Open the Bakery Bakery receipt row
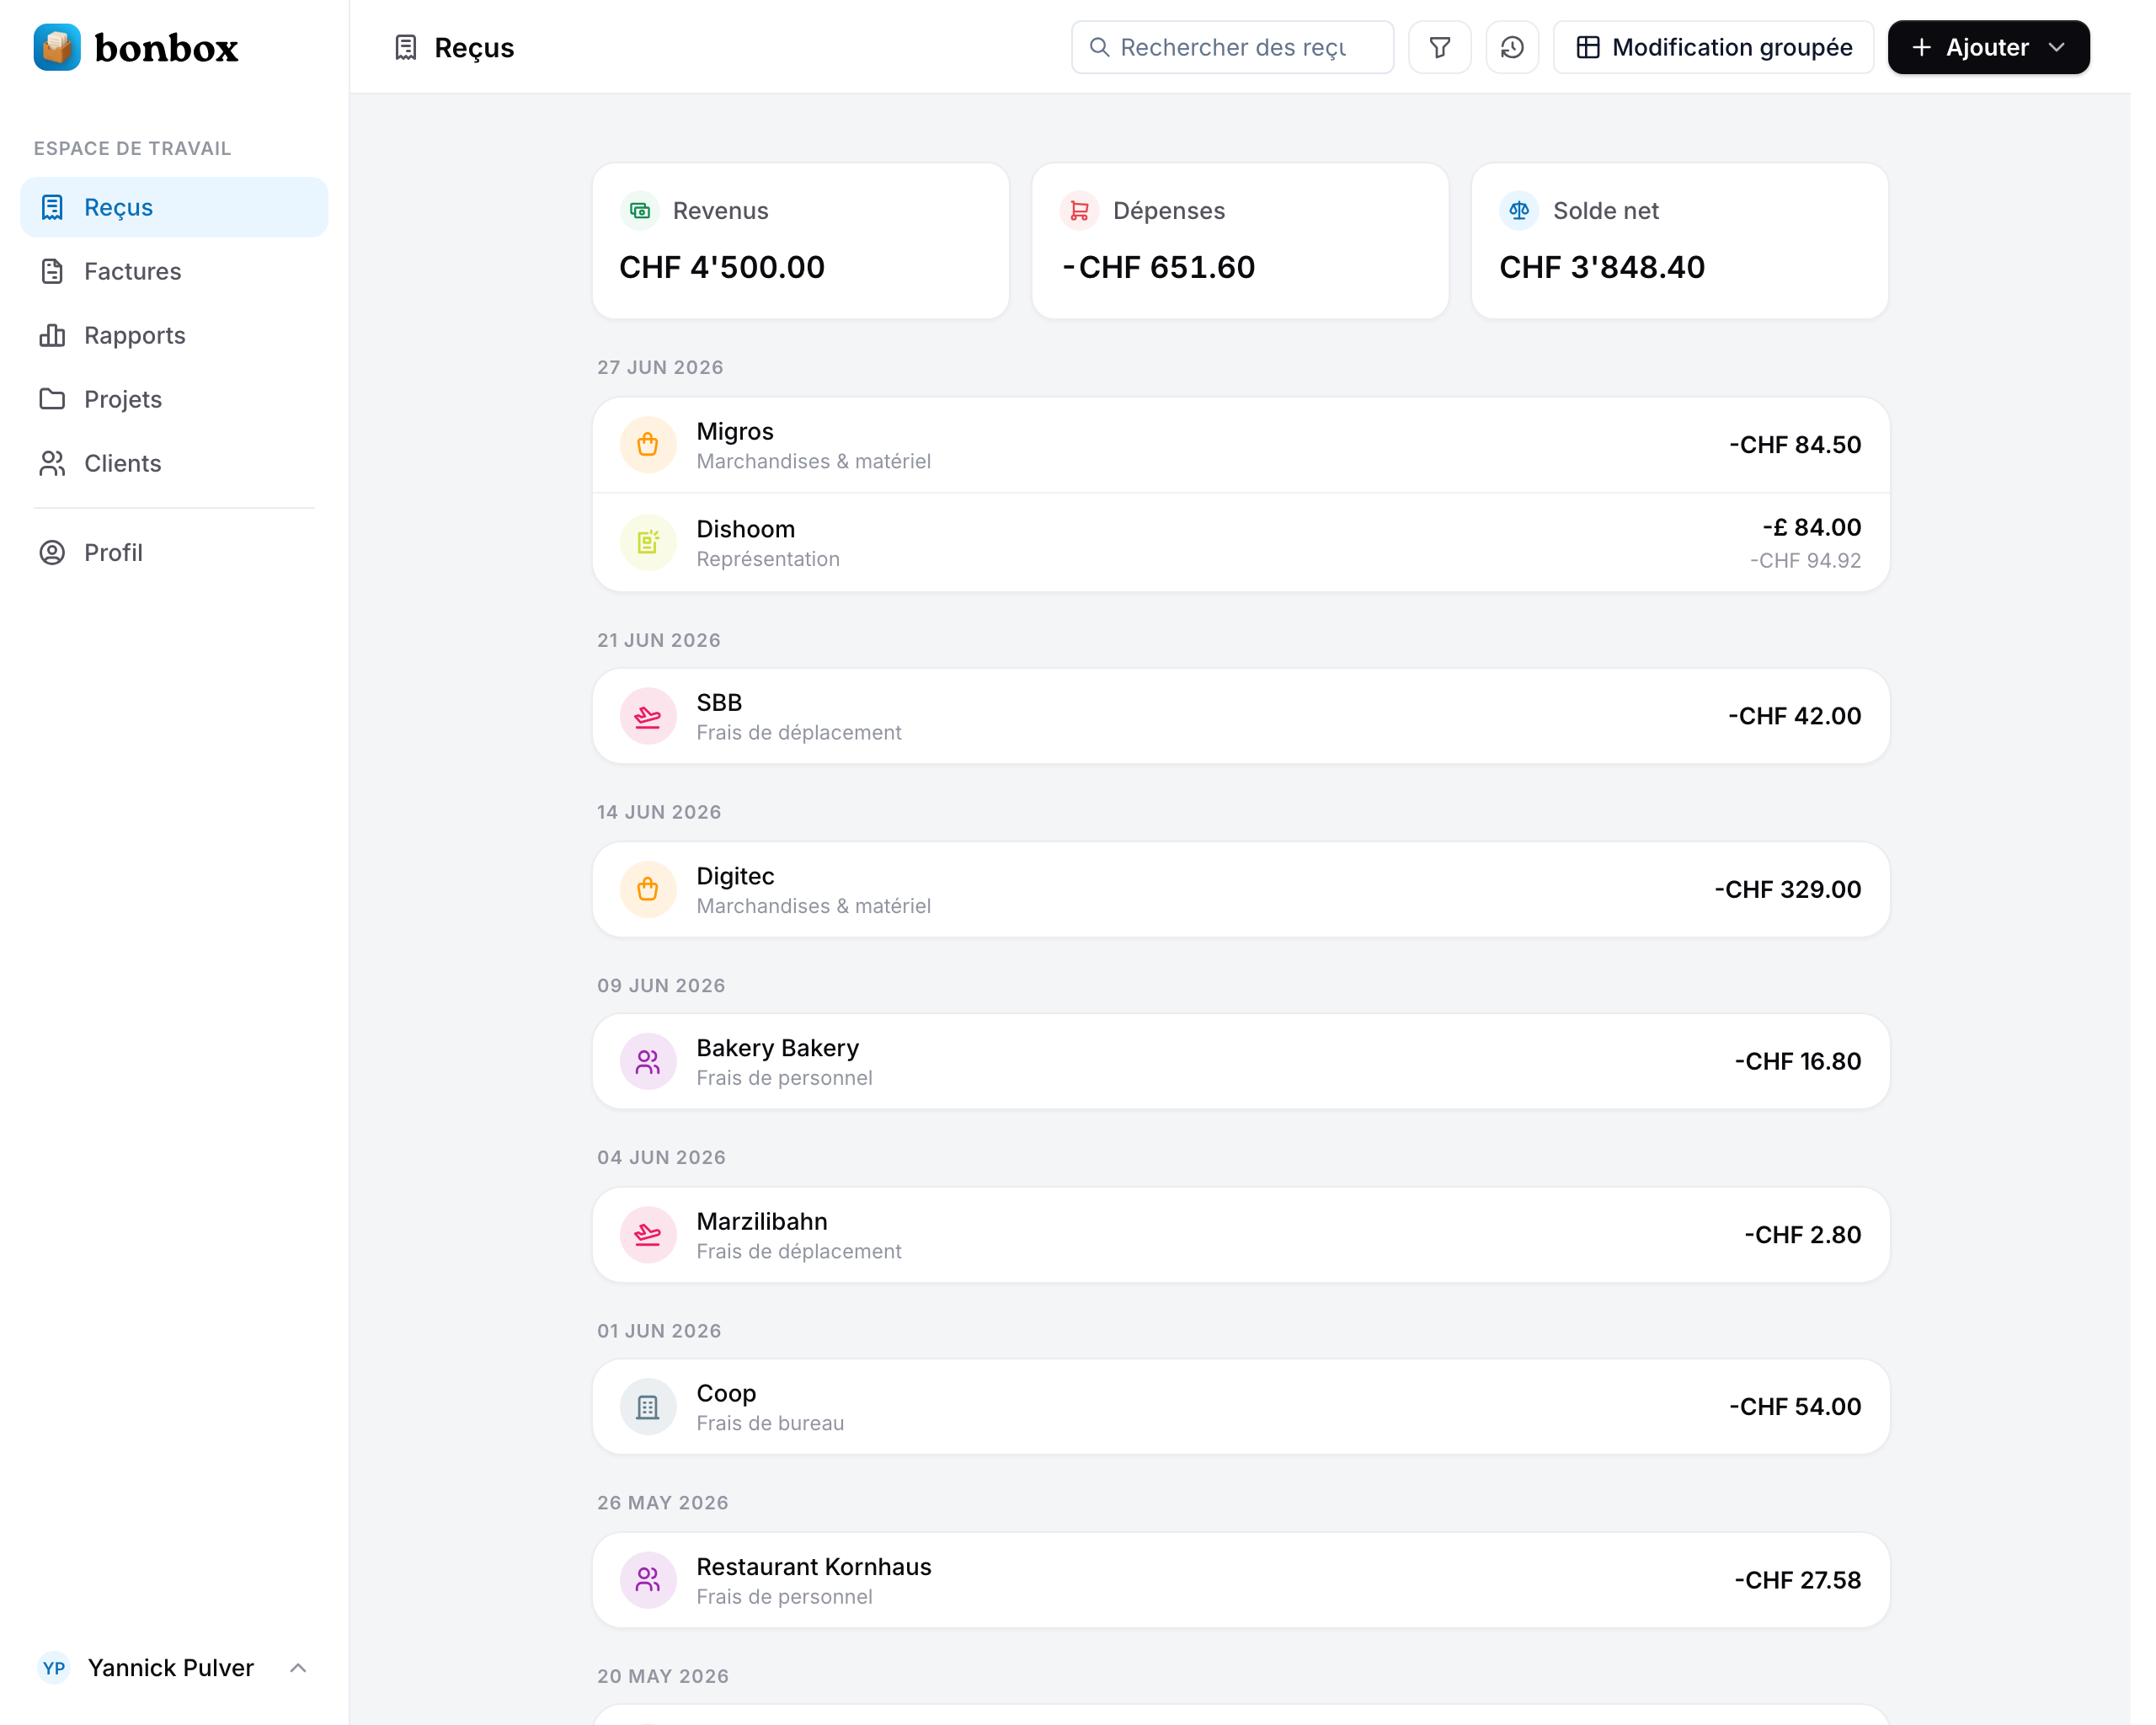Image resolution: width=2156 pixels, height=1725 pixels. (x=1240, y=1061)
